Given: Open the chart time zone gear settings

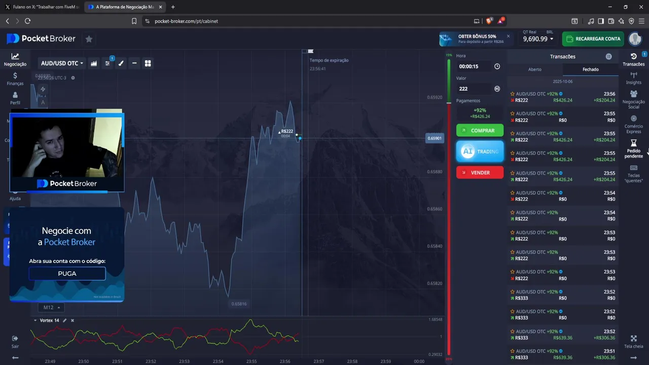Looking at the screenshot, I should (73, 78).
